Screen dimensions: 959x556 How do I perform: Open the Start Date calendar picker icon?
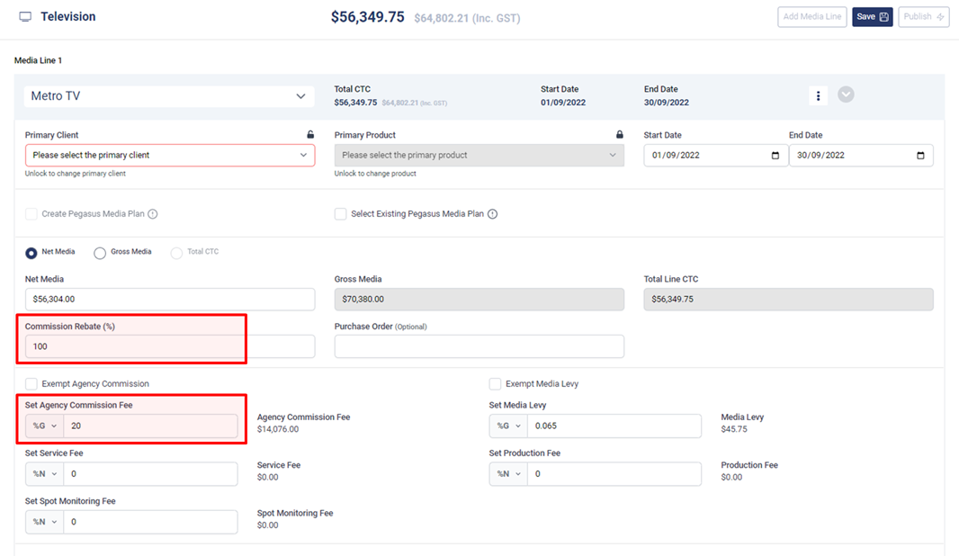click(775, 156)
